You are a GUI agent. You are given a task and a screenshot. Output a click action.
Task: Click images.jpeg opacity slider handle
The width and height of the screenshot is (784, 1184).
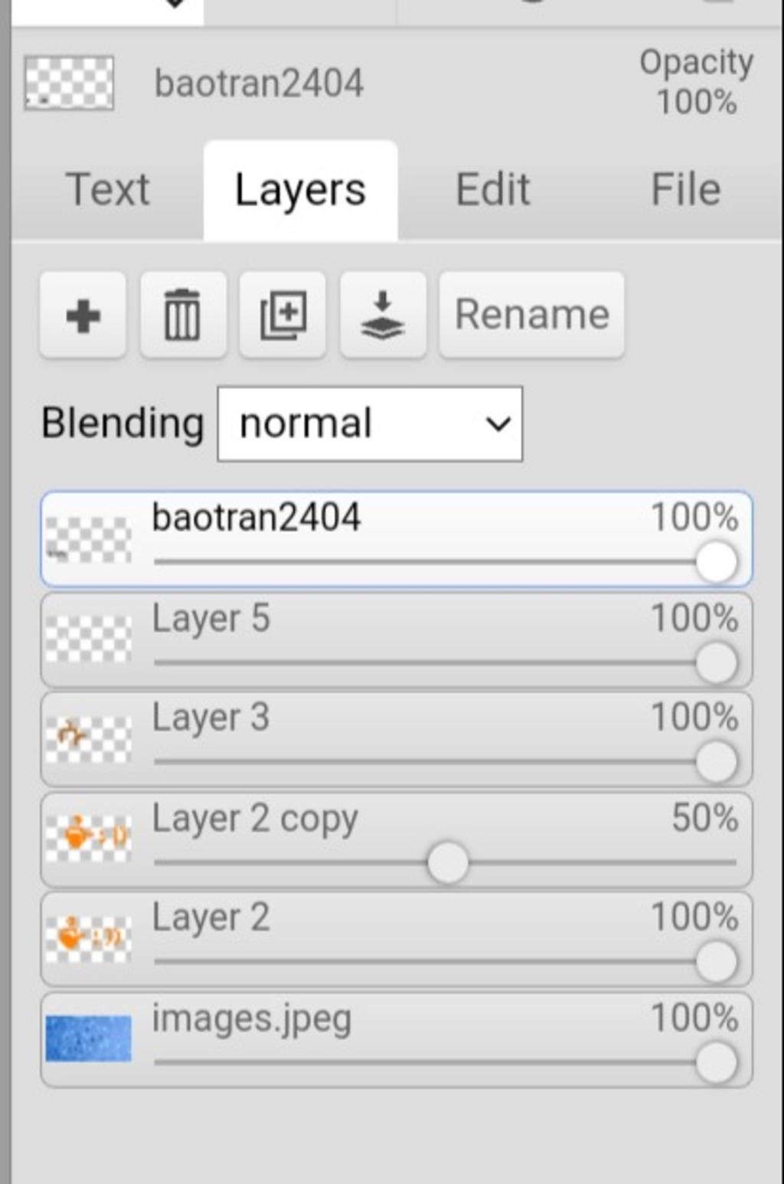coord(717,1063)
